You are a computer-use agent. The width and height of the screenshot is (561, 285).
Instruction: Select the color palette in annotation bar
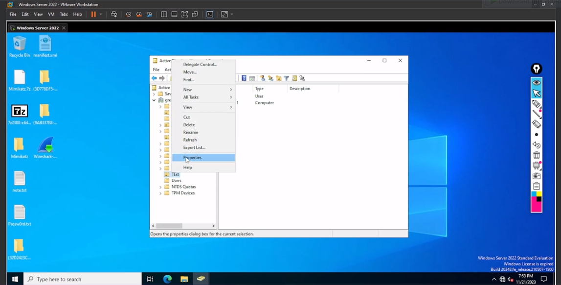(x=537, y=202)
